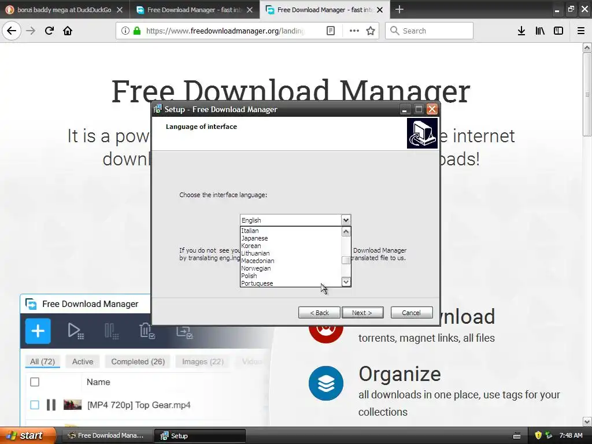Toggle reader view icon in address bar
The width and height of the screenshot is (592, 444).
[x=330, y=31]
